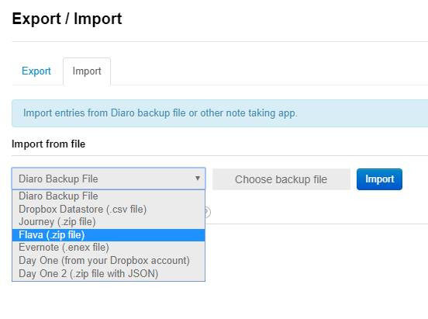
Task: Collapse list via selected Diaro Backup File field
Action: [x=109, y=179]
